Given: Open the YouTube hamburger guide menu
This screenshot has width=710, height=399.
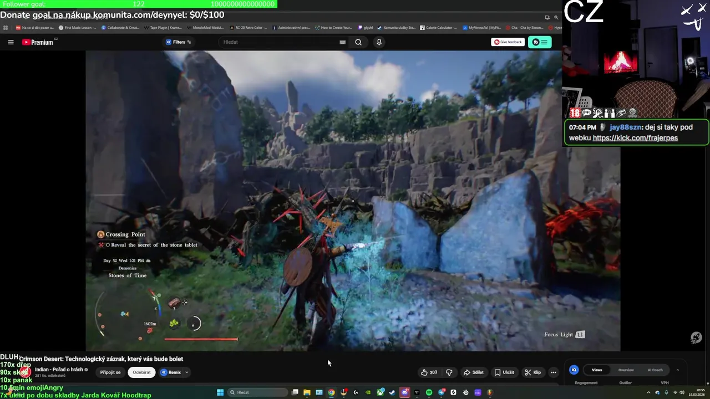Looking at the screenshot, I should point(11,42).
